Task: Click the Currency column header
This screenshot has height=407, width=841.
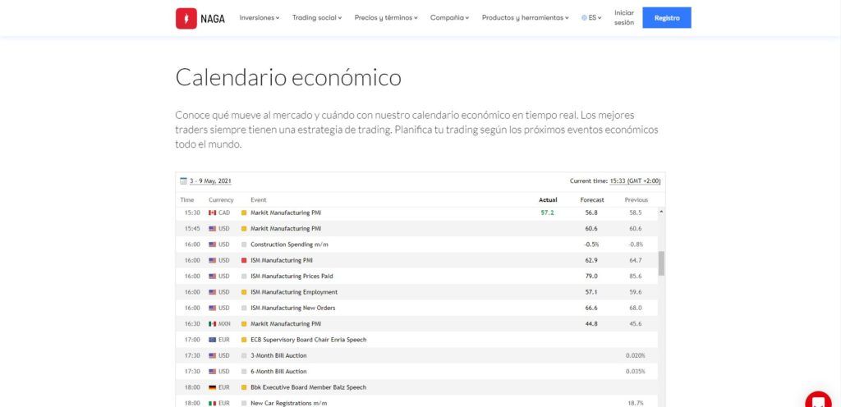Action: coord(221,199)
